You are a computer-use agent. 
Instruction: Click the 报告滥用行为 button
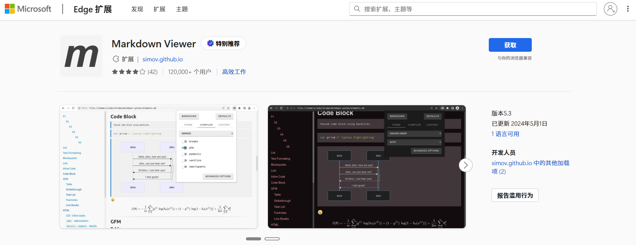pyautogui.click(x=515, y=195)
